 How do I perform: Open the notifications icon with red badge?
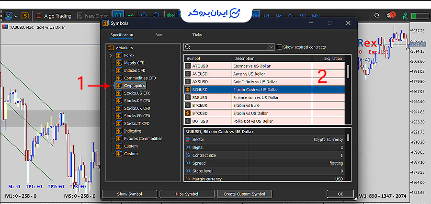(x=390, y=16)
